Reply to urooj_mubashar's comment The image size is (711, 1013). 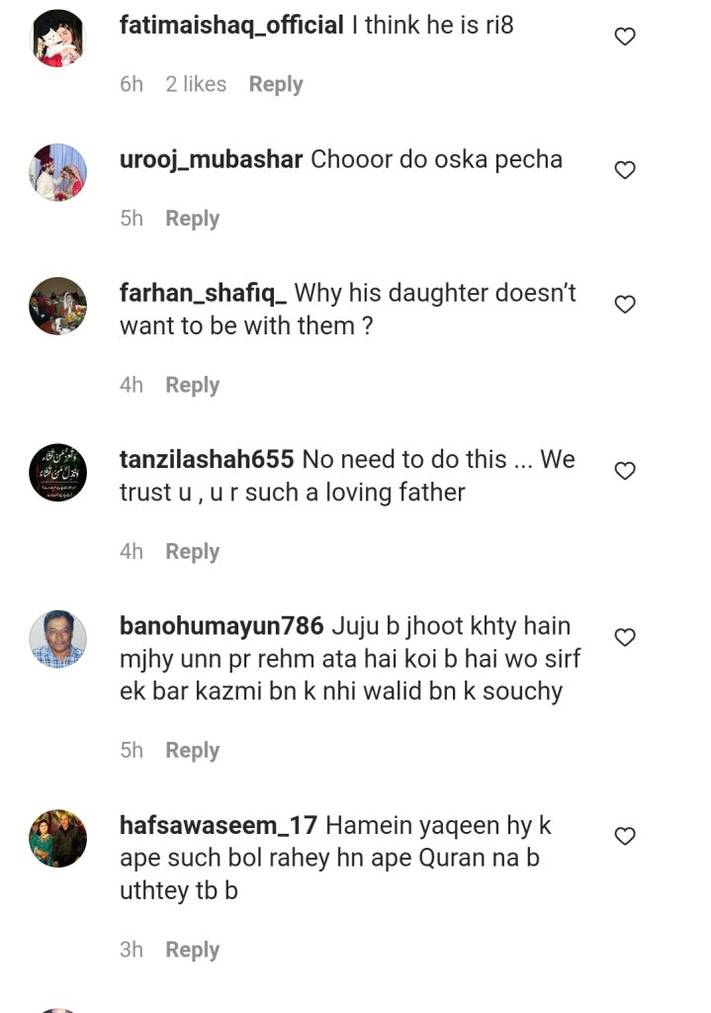[193, 219]
